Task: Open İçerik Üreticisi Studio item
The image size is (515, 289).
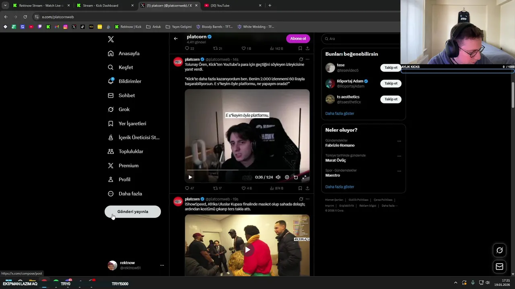Action: 134,138
